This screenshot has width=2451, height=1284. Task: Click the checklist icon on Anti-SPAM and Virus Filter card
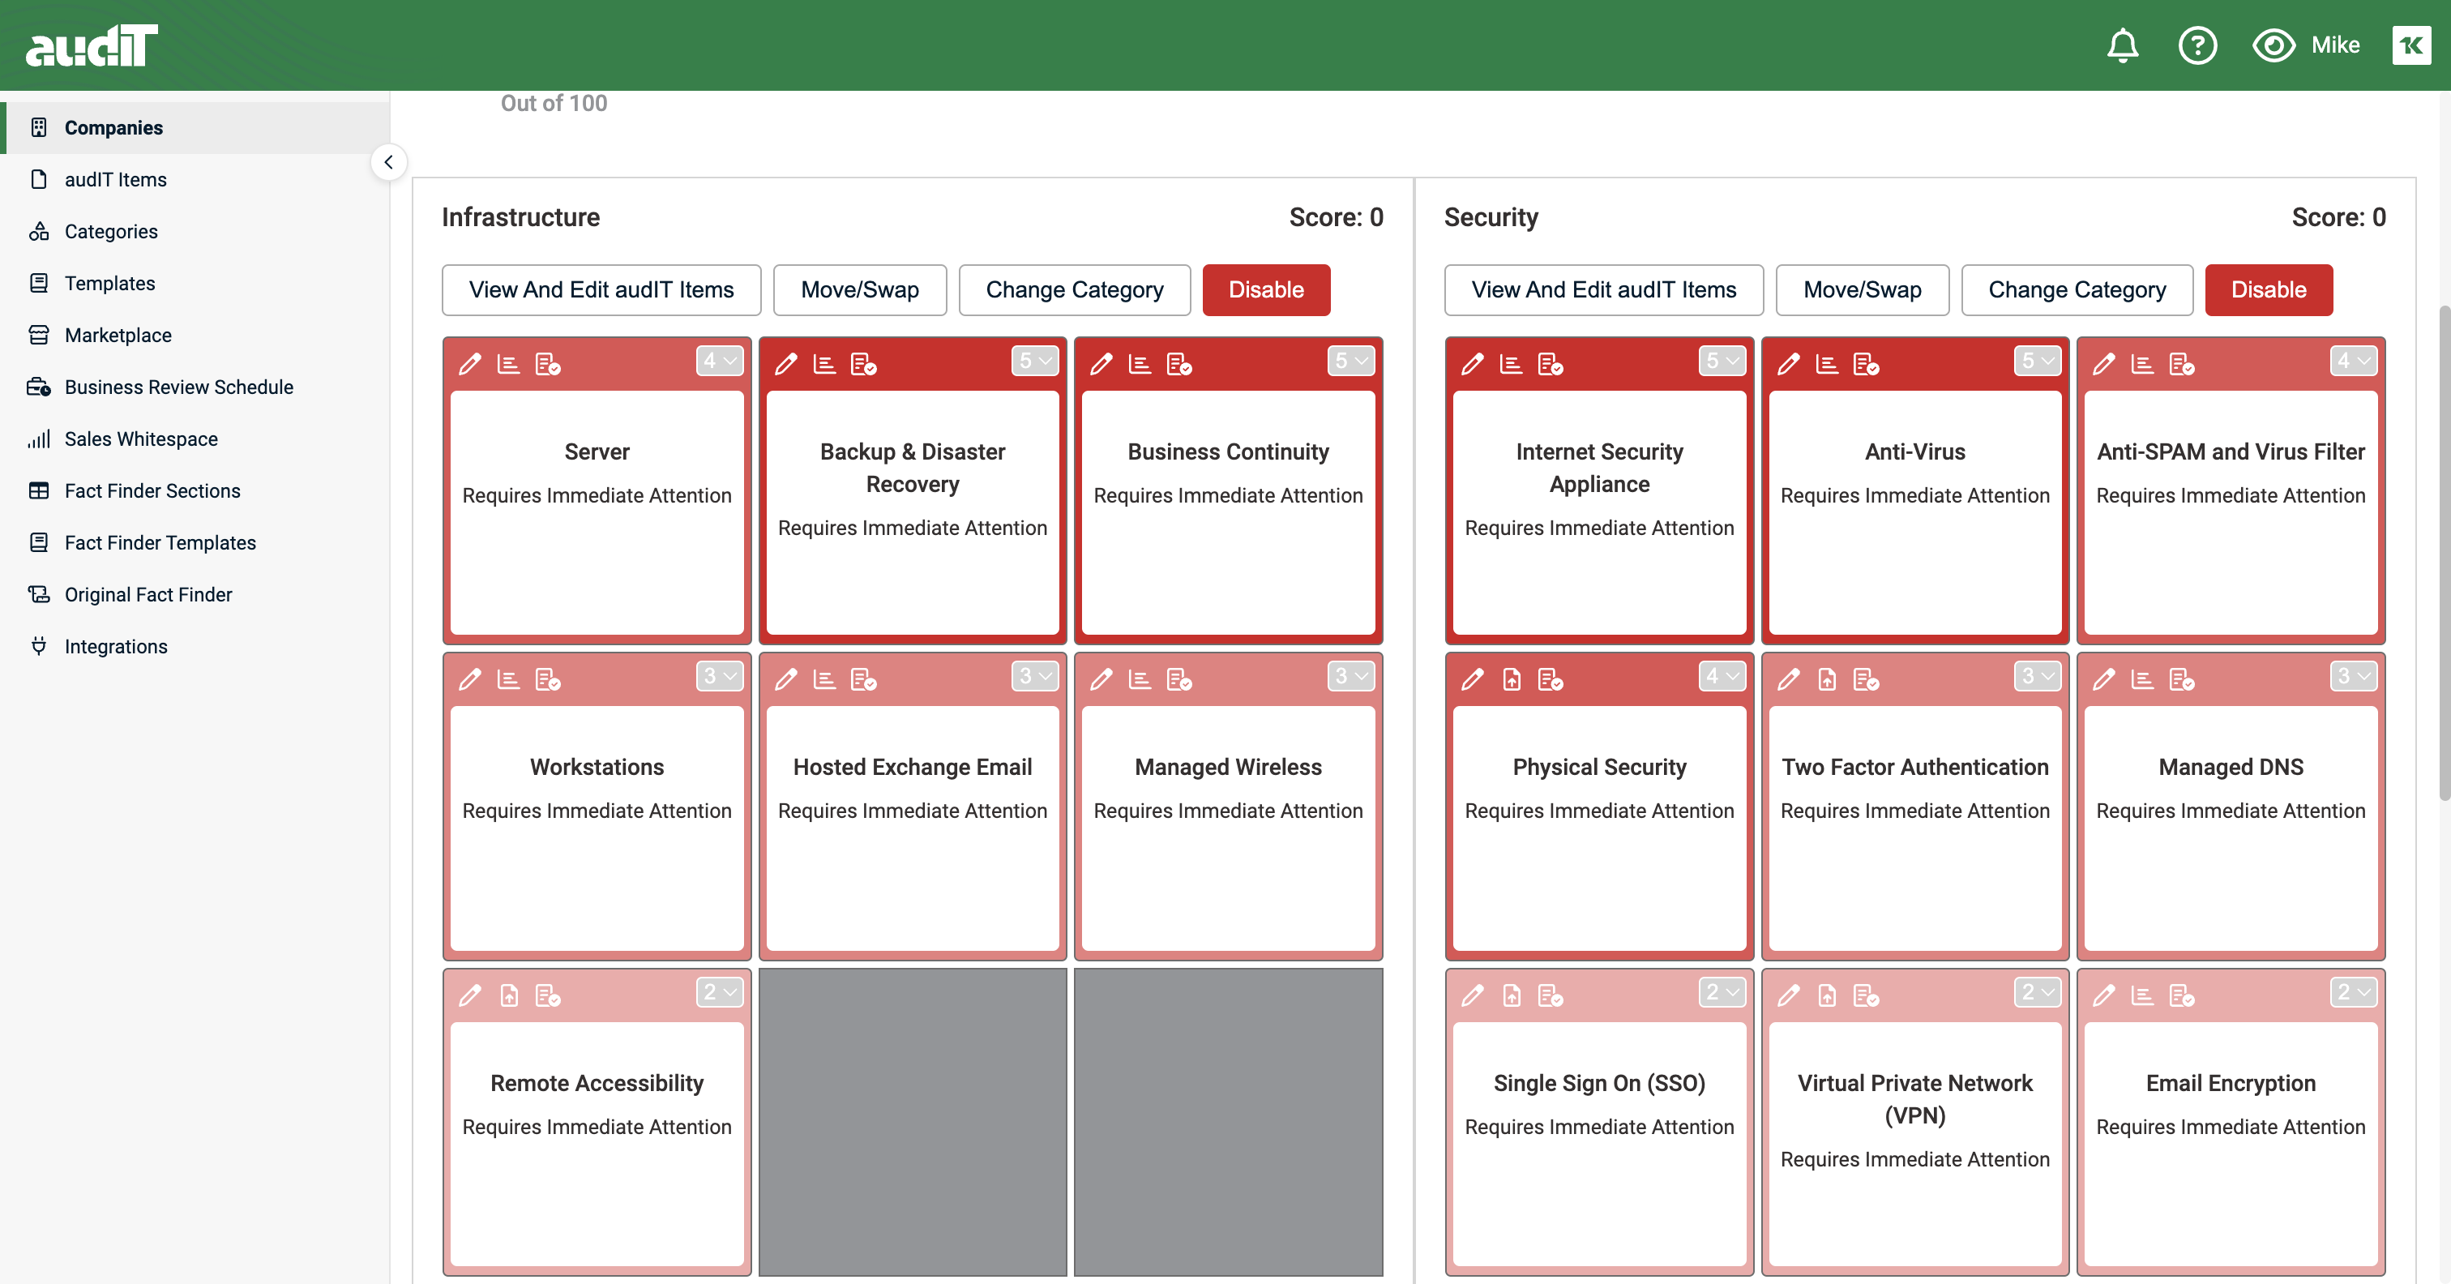(2181, 364)
